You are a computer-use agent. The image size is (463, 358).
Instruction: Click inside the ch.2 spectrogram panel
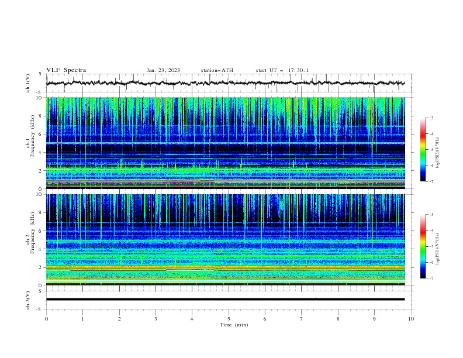[225, 240]
